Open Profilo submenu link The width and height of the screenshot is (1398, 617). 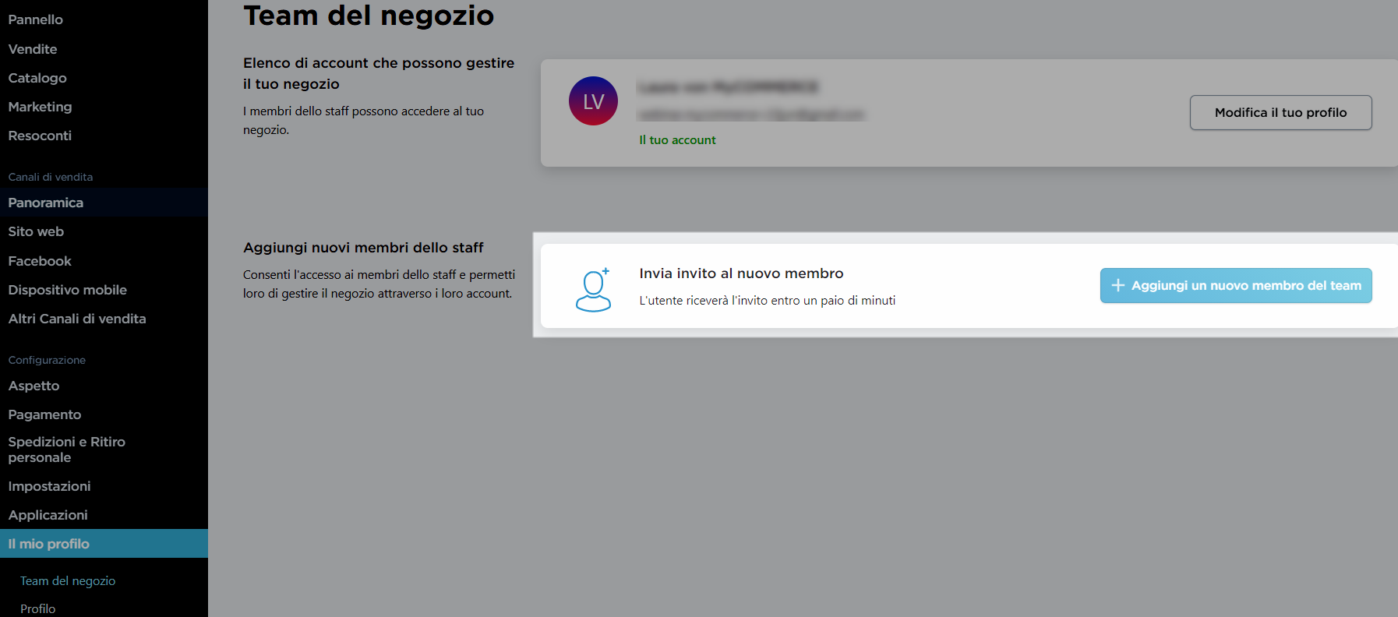pos(37,608)
